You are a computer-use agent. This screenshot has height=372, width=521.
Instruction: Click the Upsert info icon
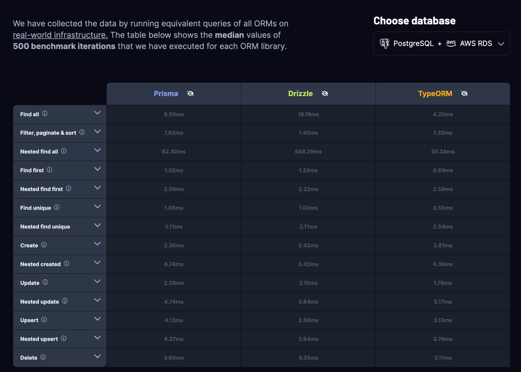(x=44, y=320)
